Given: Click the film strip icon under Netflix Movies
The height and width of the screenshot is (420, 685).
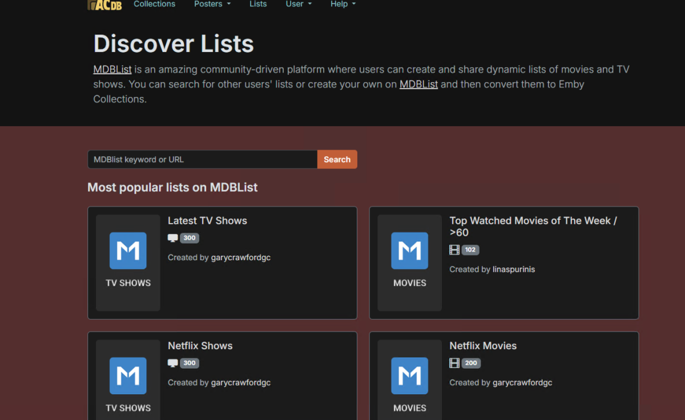Looking at the screenshot, I should (x=454, y=364).
